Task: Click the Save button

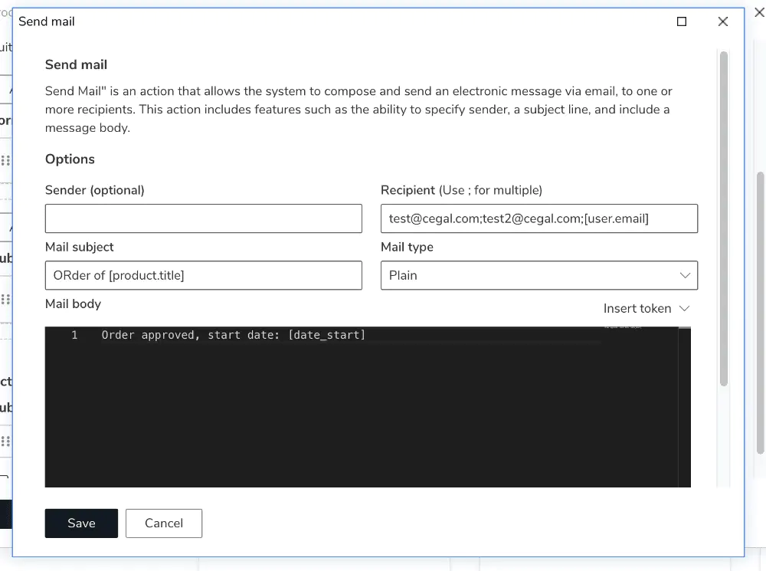Action: click(x=81, y=523)
